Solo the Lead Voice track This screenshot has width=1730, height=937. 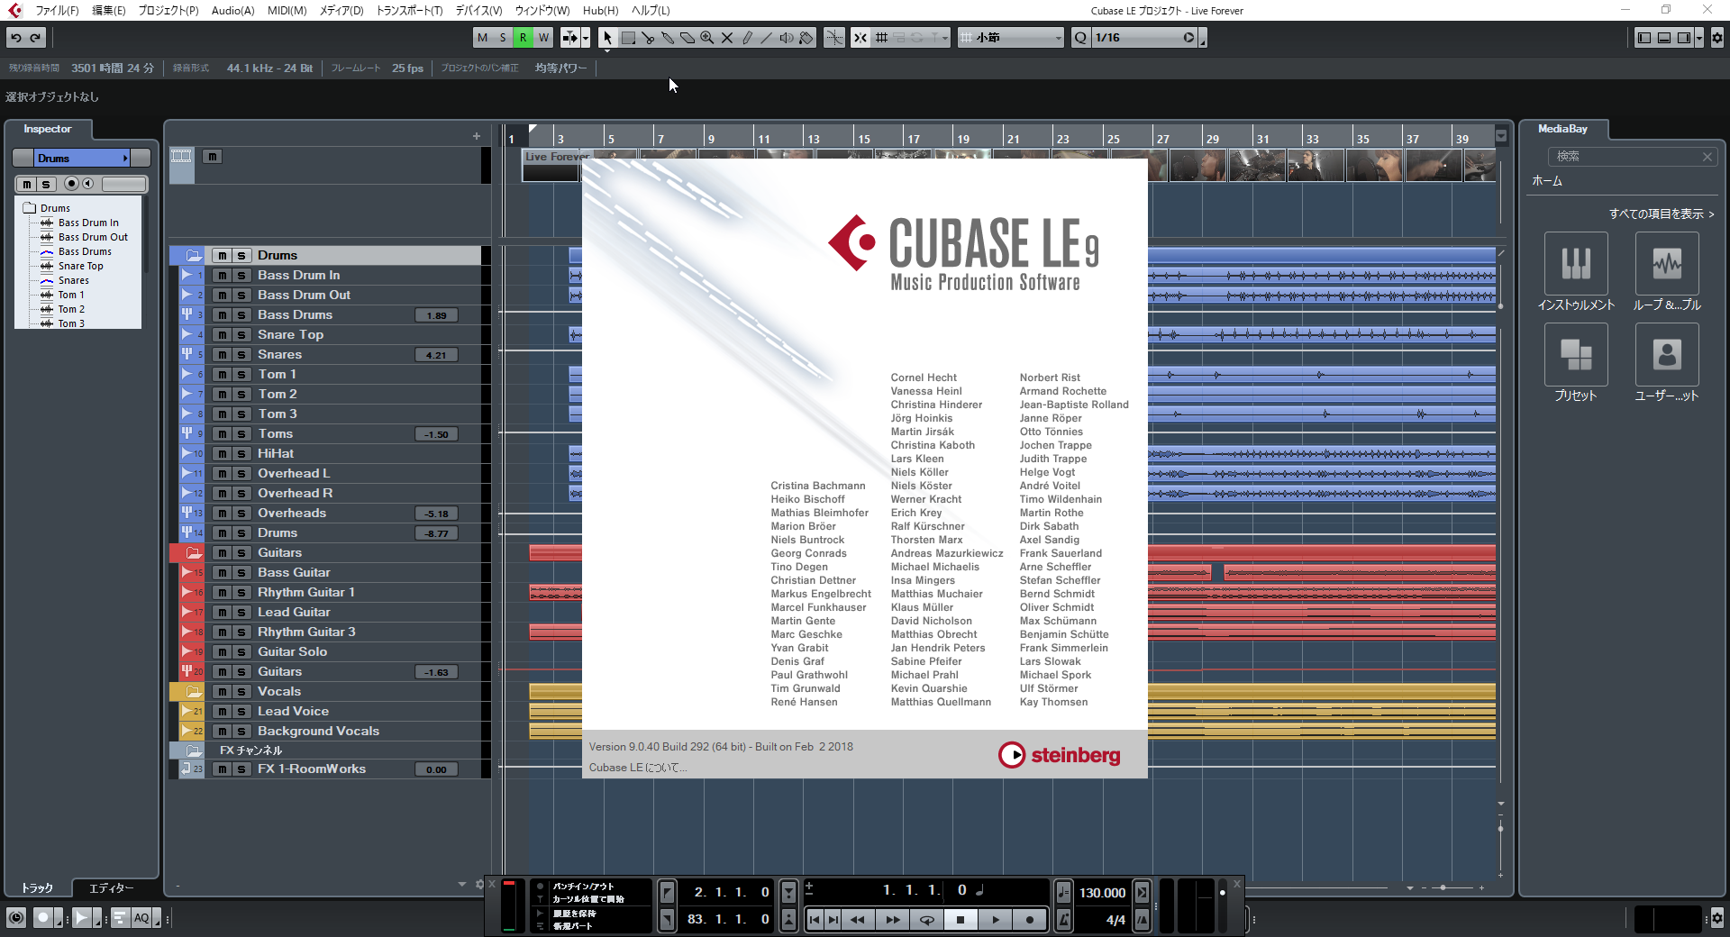(241, 712)
